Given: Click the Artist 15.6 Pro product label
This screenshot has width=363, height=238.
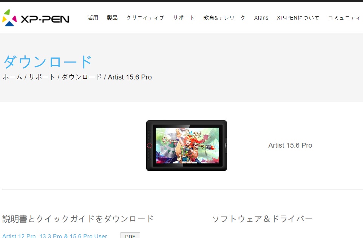Looking at the screenshot, I should coord(290,145).
